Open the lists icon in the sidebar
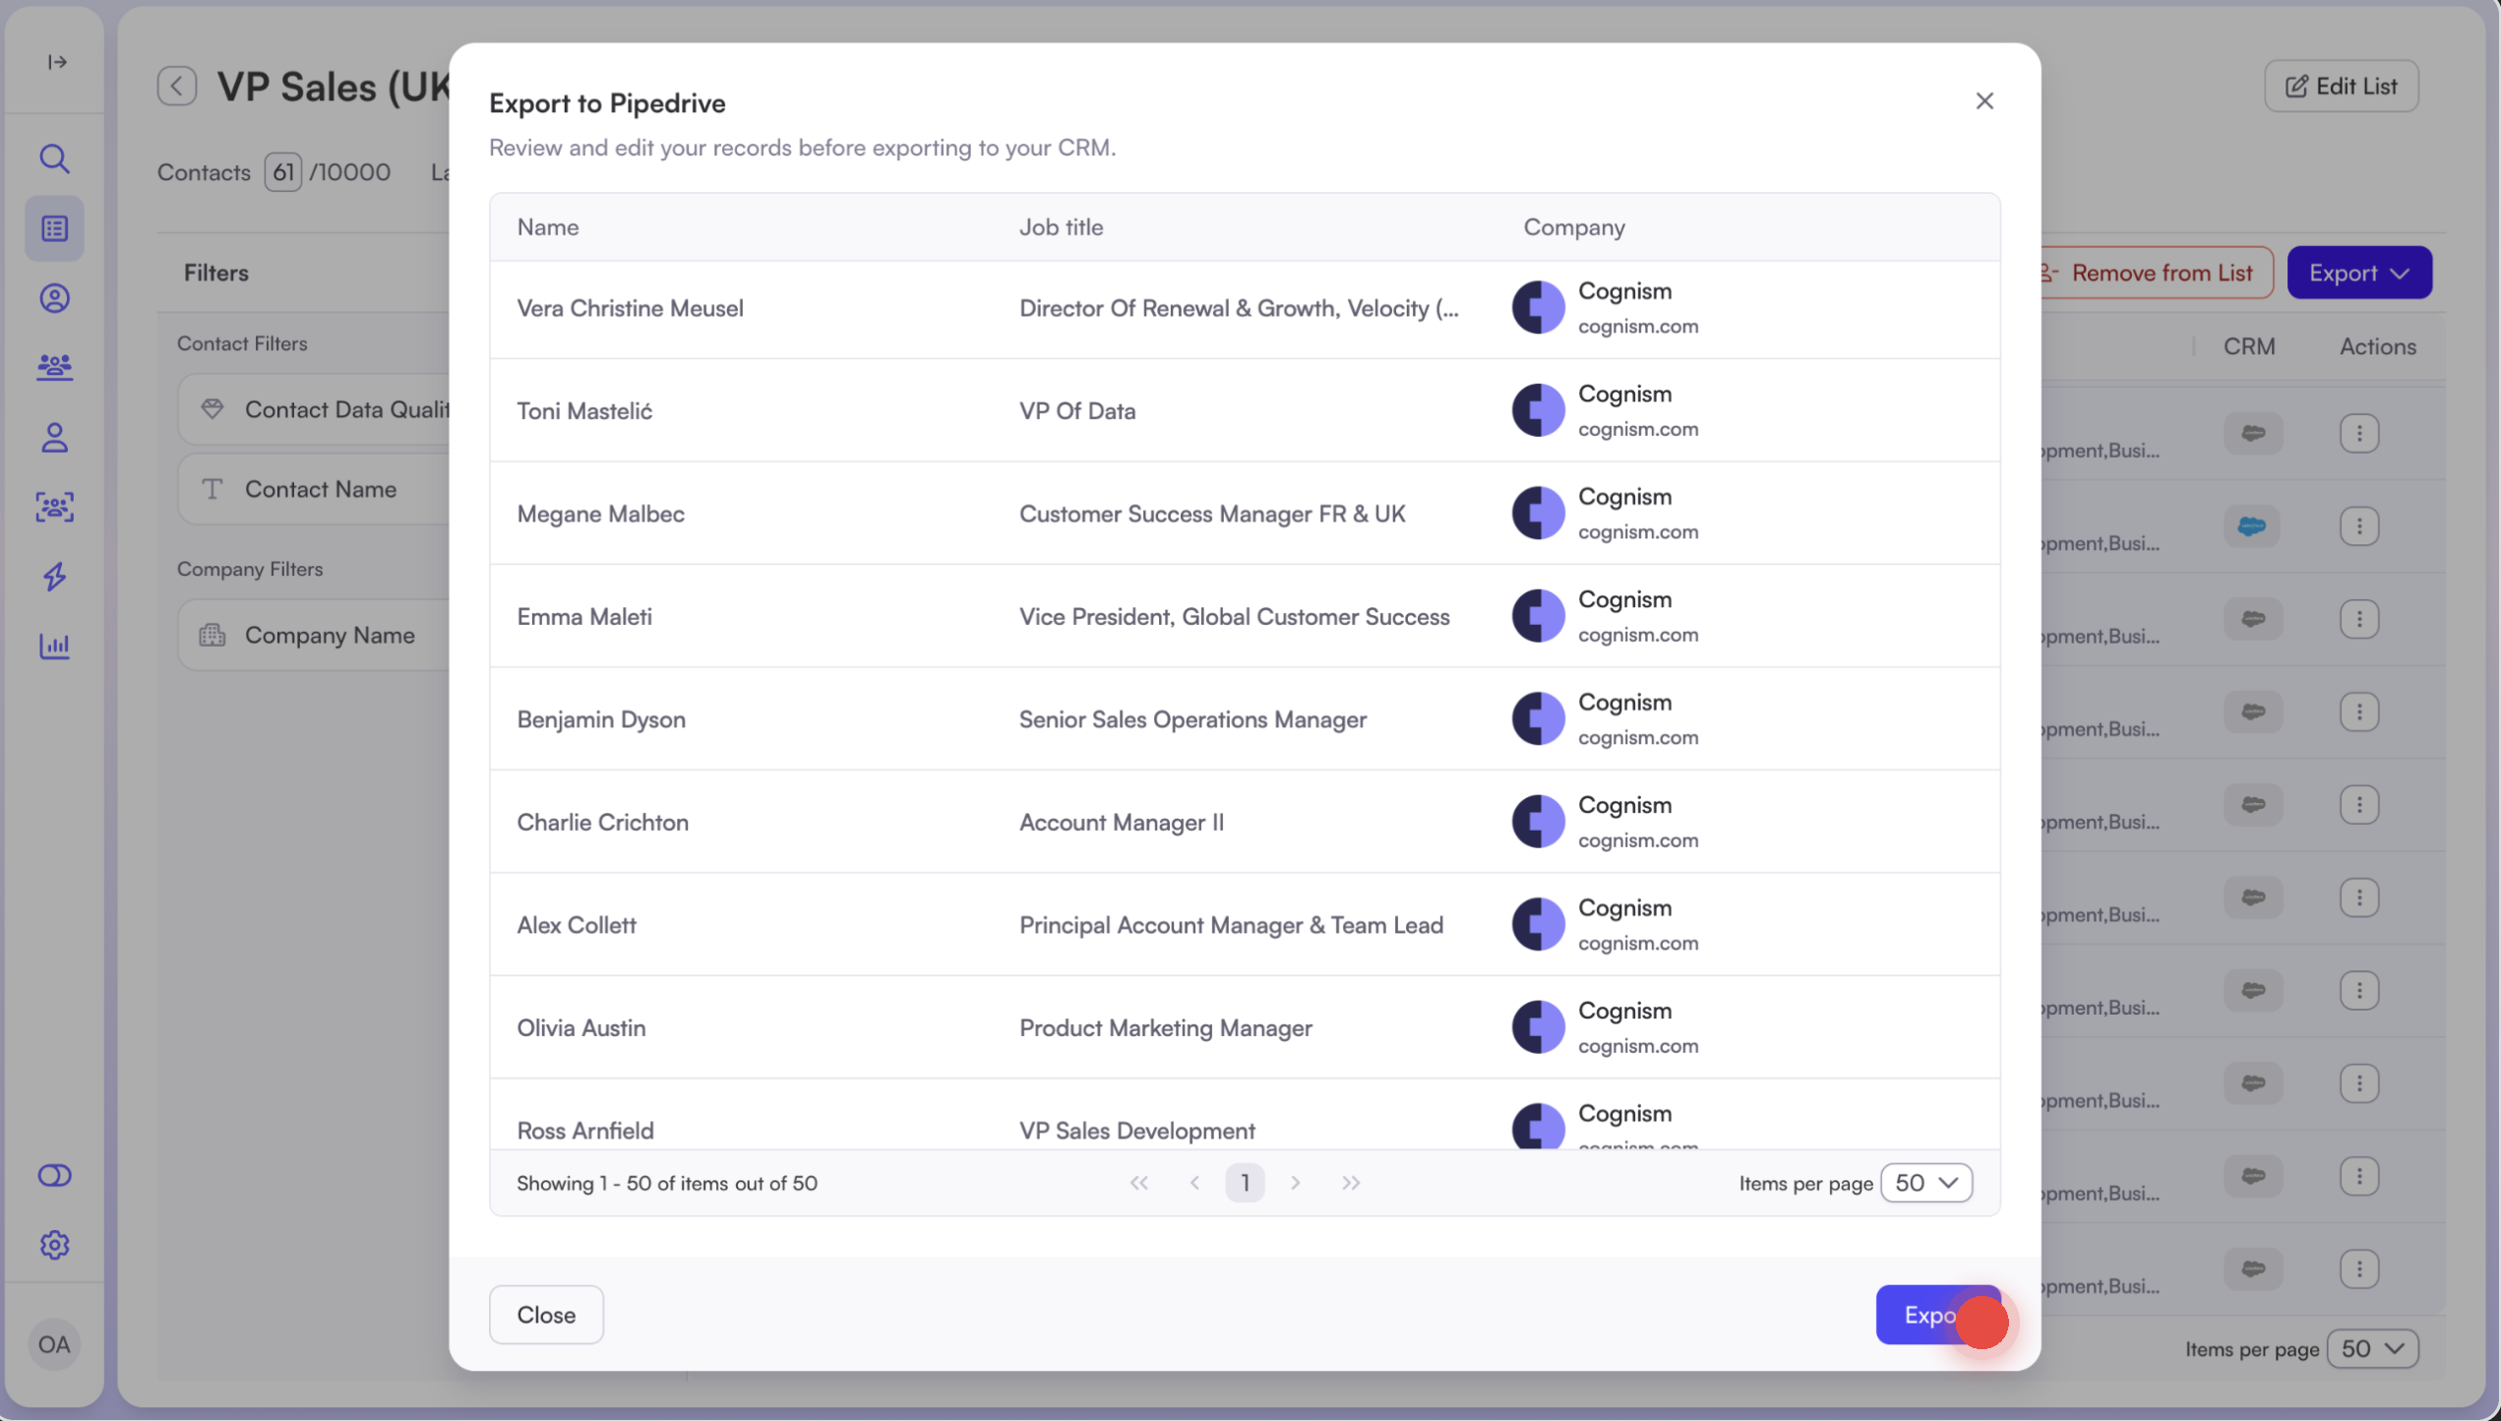The image size is (2501, 1421). pos(54,228)
